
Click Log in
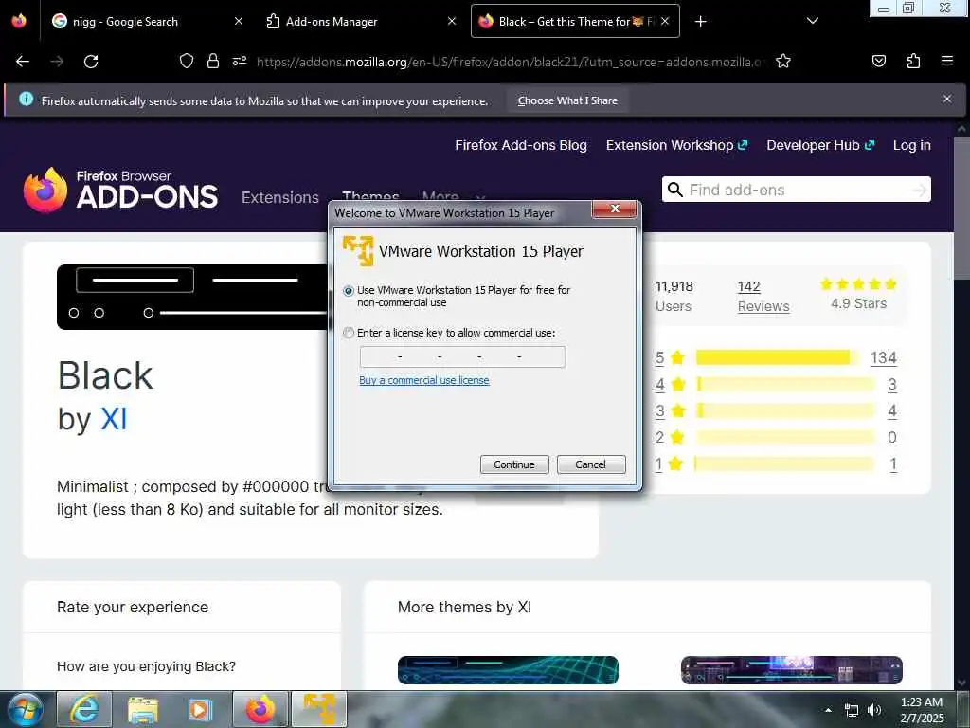[x=911, y=145]
